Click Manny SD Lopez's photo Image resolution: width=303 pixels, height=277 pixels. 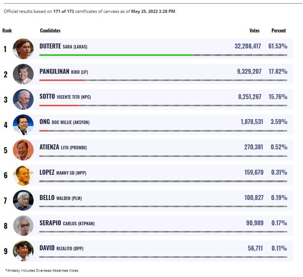click(x=23, y=175)
